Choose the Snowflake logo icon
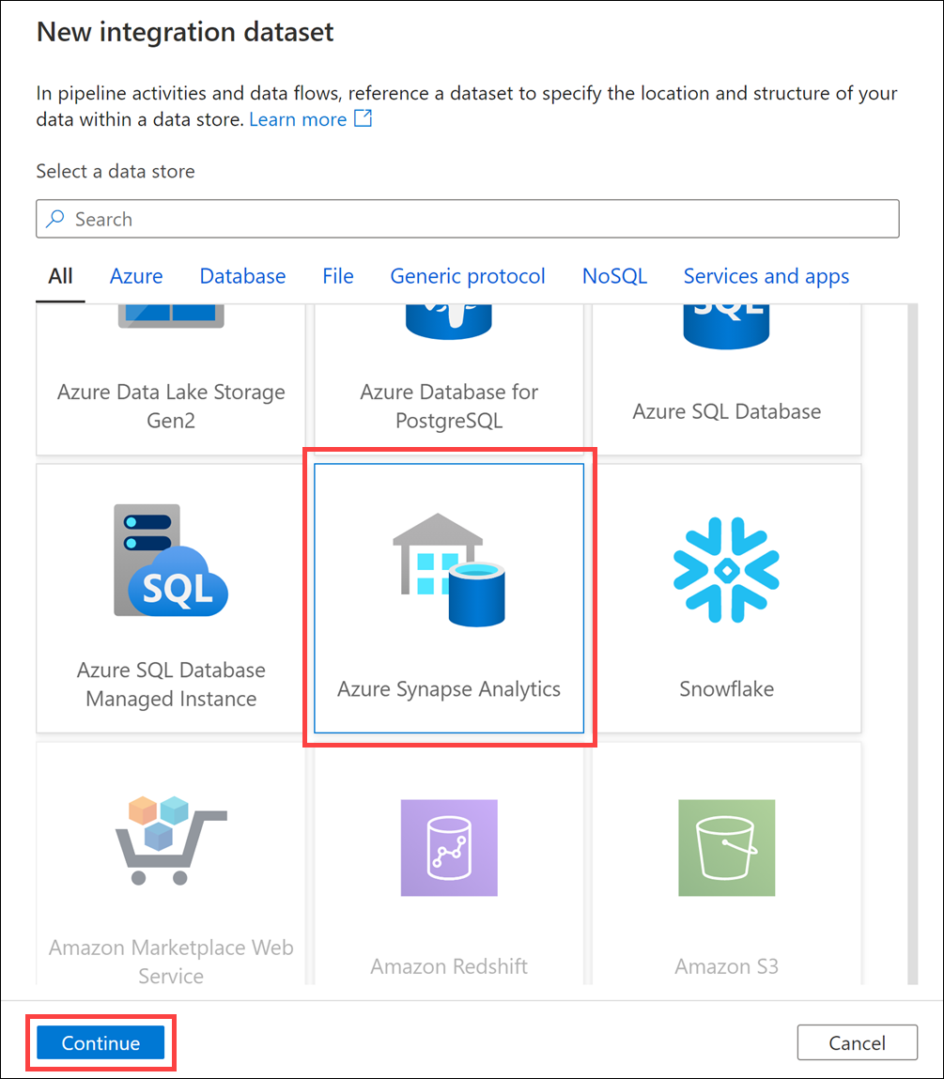944x1079 pixels. pos(726,570)
